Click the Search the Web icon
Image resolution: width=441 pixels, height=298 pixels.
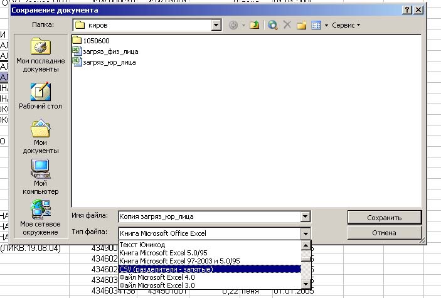point(273,25)
